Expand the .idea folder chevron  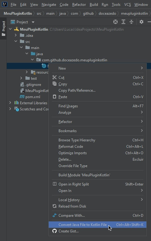coord(16,35)
